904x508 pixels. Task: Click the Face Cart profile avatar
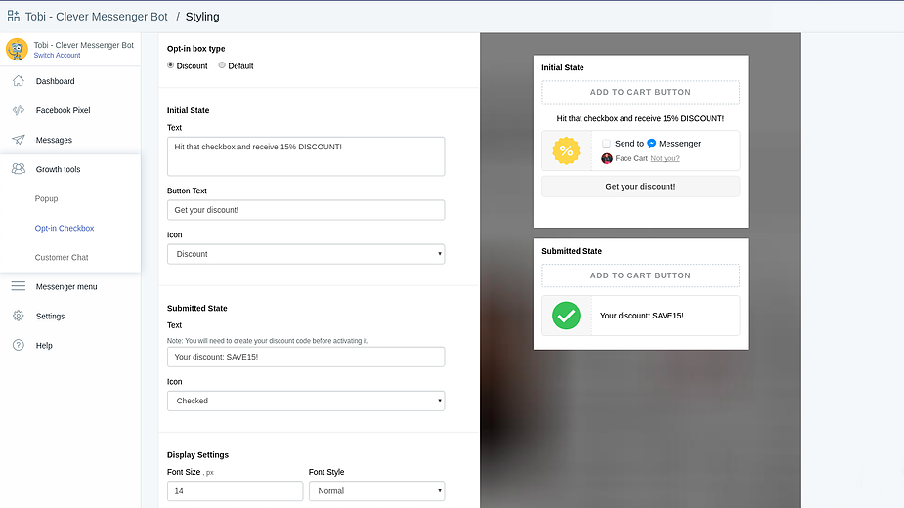coord(607,158)
